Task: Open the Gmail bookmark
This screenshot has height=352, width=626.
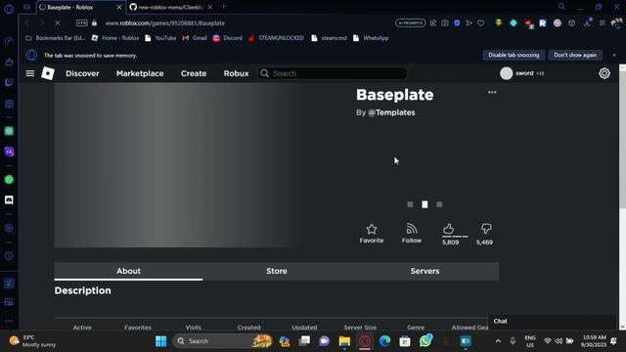Action: tap(195, 38)
